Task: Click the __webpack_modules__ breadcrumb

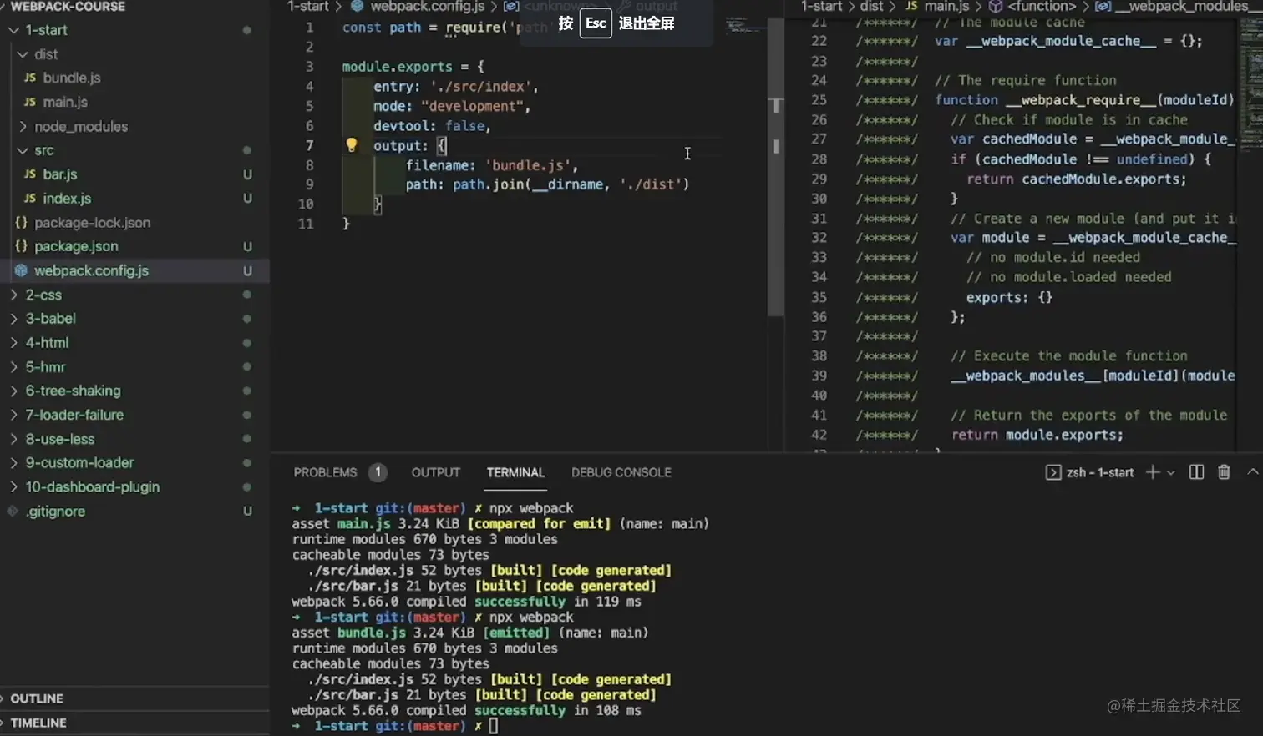Action: pos(1187,7)
